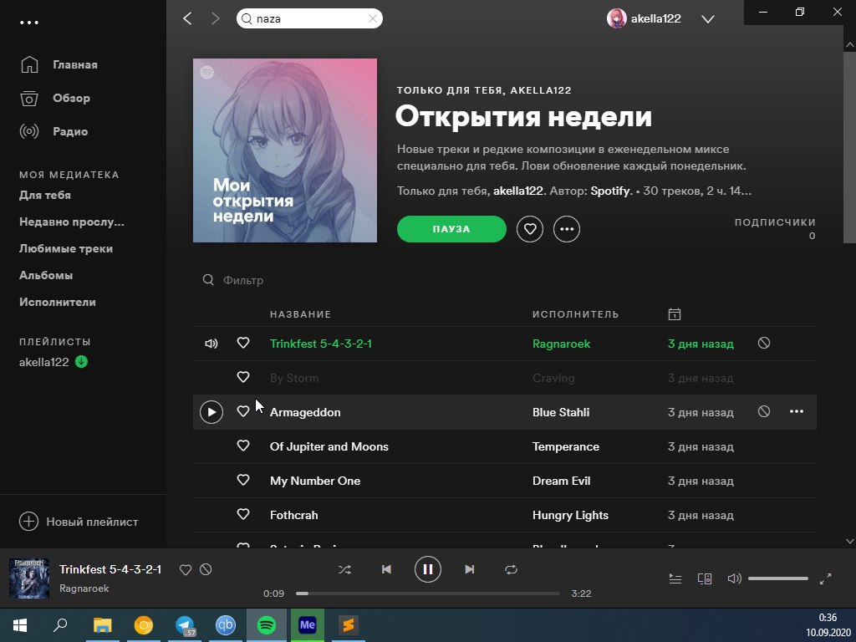Open the akella122 playlist
Screen dimensions: 856x642
(x=43, y=362)
